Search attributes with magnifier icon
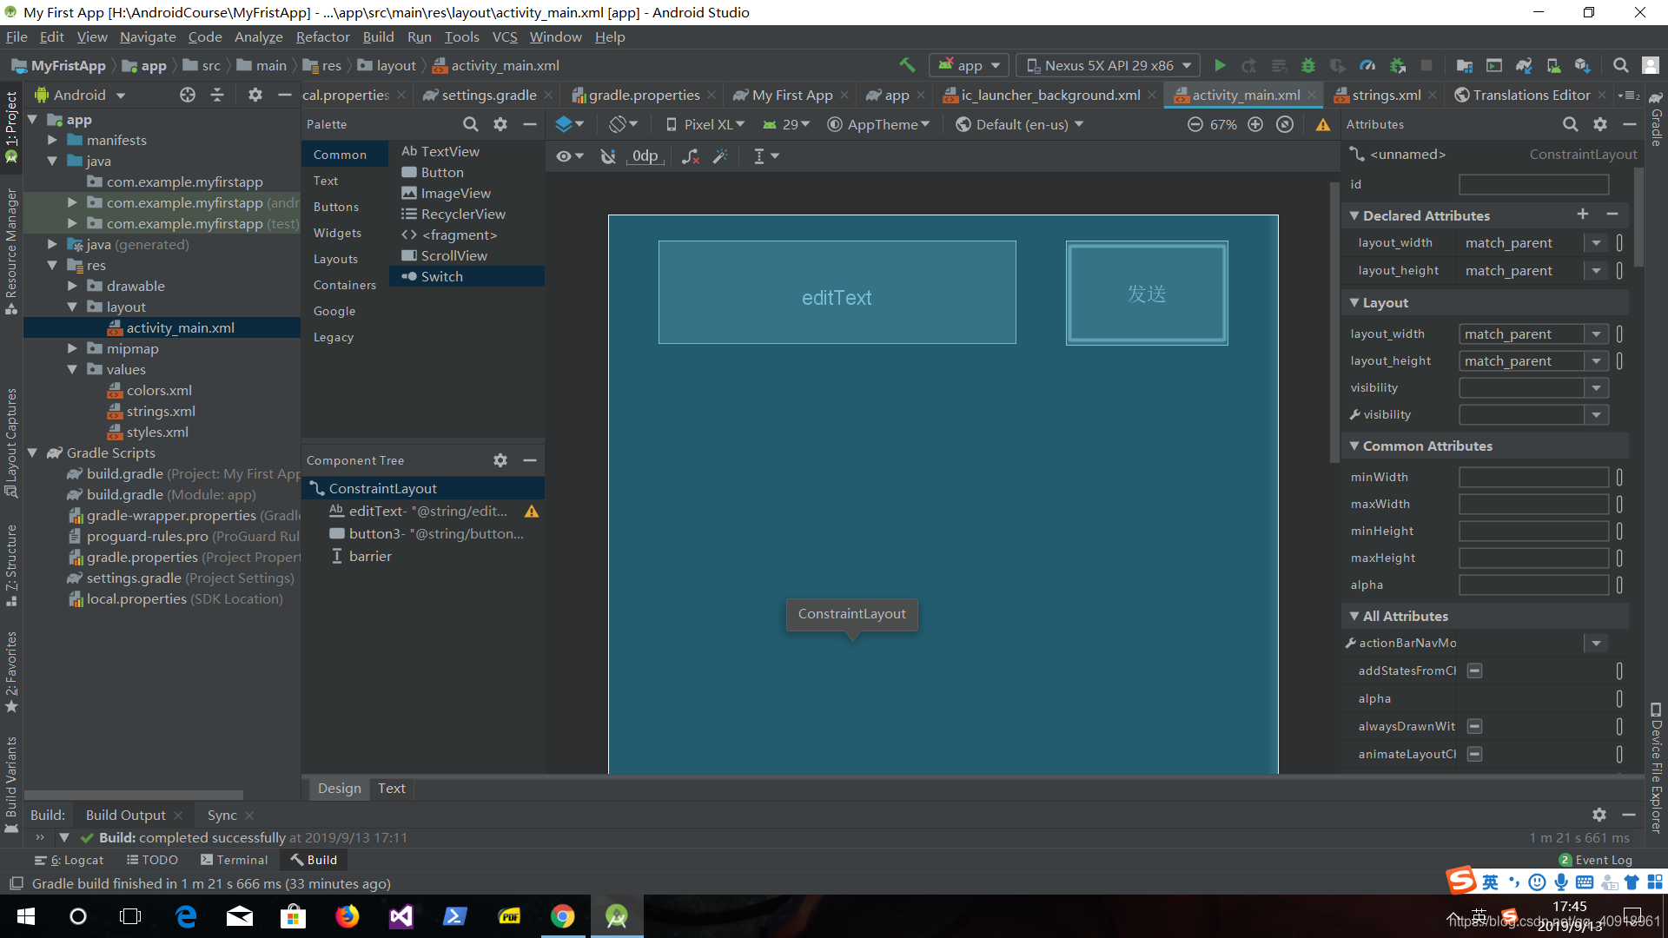1668x938 pixels. pyautogui.click(x=1571, y=124)
